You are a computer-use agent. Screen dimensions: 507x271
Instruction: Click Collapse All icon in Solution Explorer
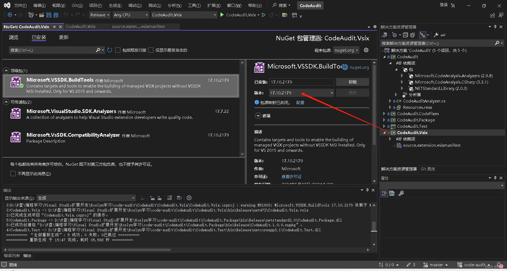click(405, 35)
